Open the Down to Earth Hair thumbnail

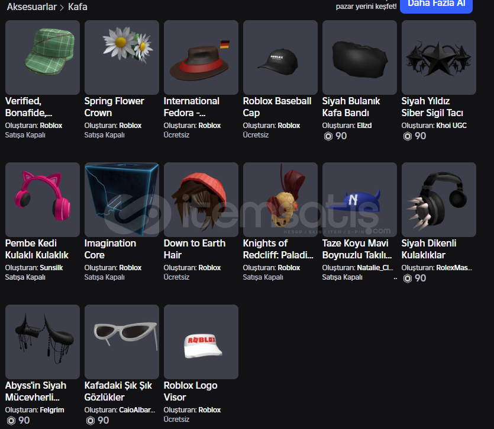click(201, 200)
